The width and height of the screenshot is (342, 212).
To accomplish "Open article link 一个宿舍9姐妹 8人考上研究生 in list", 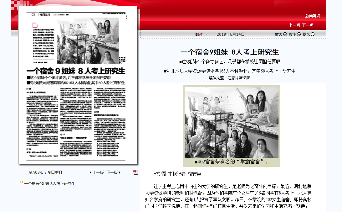I will coord(49,184).
